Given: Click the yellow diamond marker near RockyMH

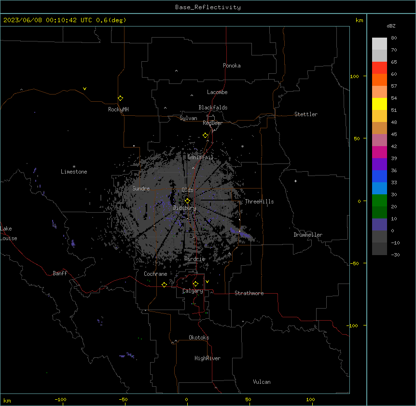Looking at the screenshot, I should click(121, 98).
